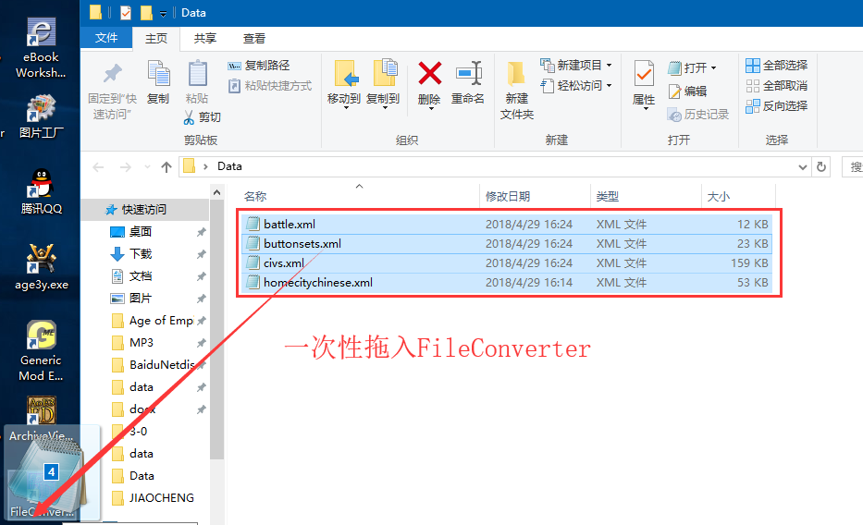Open Properties (属性) in the ribbon

(x=644, y=74)
